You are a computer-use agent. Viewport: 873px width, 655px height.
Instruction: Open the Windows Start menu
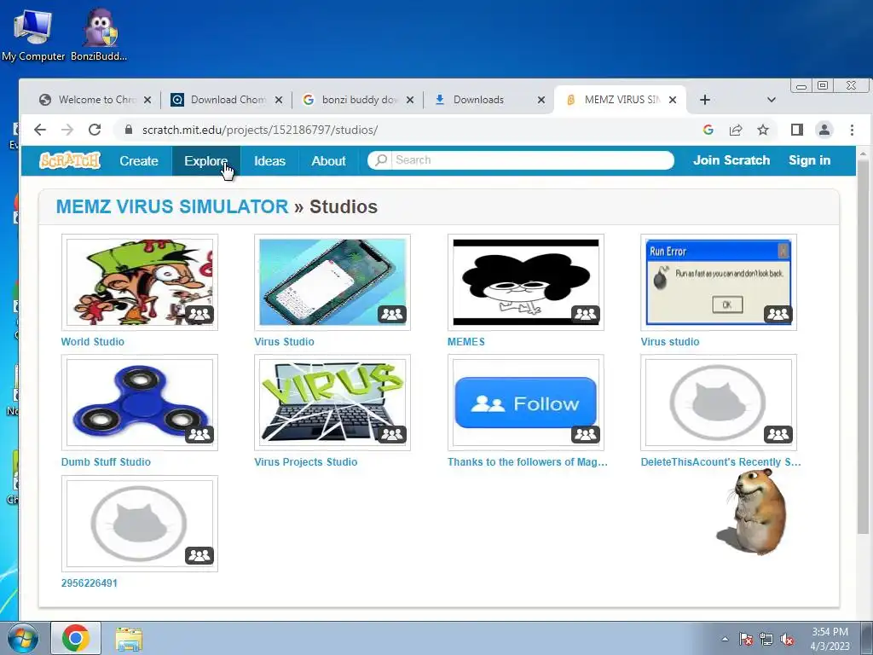point(22,638)
